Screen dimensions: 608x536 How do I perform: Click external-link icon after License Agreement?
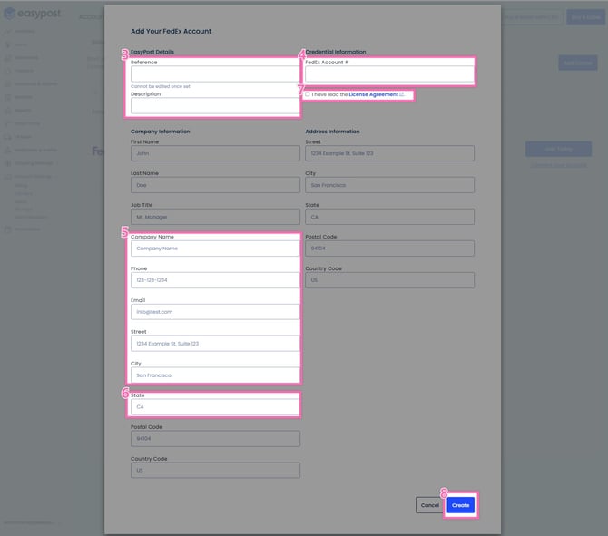[x=401, y=94]
